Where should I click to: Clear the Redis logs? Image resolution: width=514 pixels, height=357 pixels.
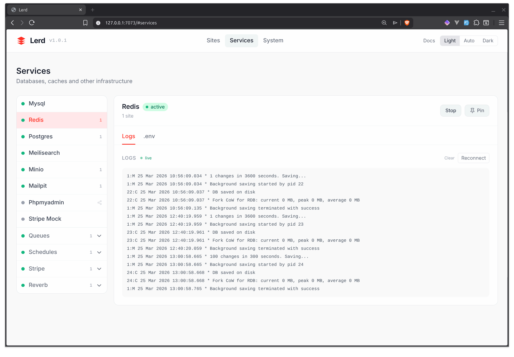tap(449, 158)
